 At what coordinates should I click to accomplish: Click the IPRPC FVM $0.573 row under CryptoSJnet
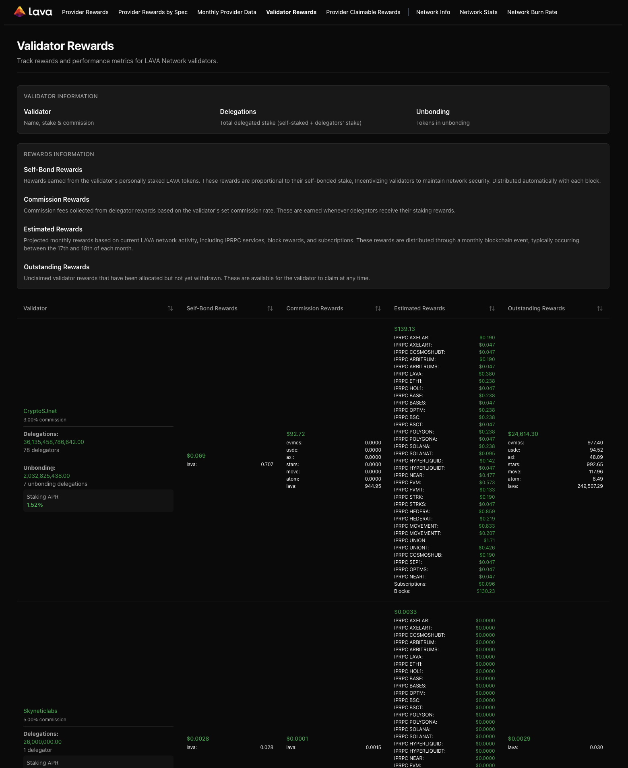[x=444, y=483]
